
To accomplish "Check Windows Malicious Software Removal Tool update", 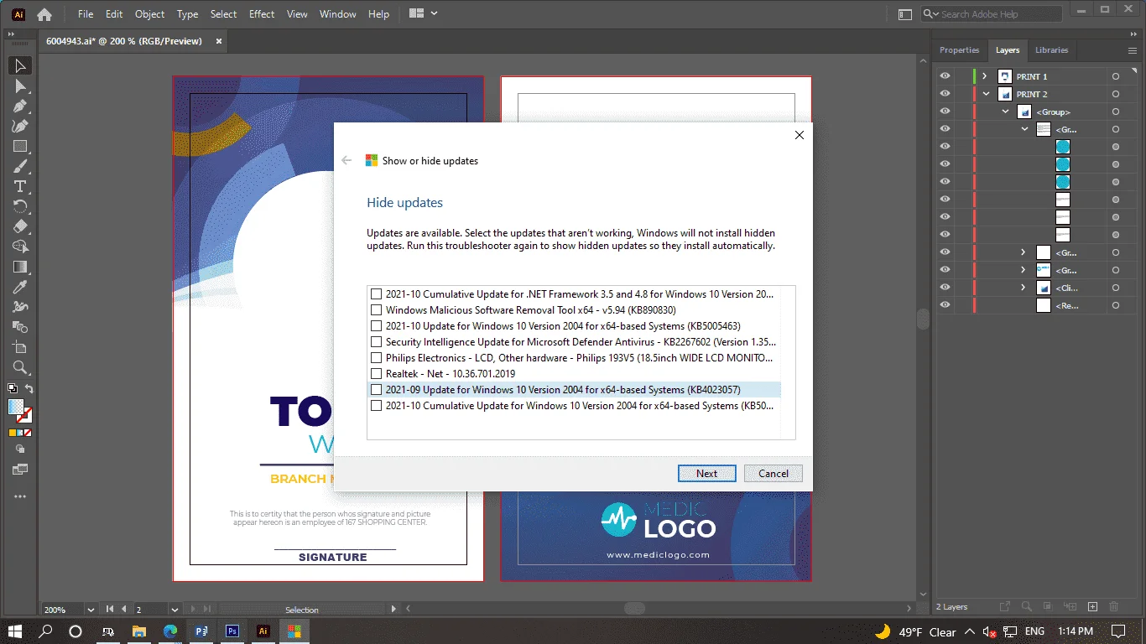I will coord(377,310).
